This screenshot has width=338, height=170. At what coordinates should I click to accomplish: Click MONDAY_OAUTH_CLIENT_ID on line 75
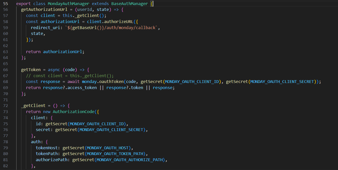click(96, 124)
